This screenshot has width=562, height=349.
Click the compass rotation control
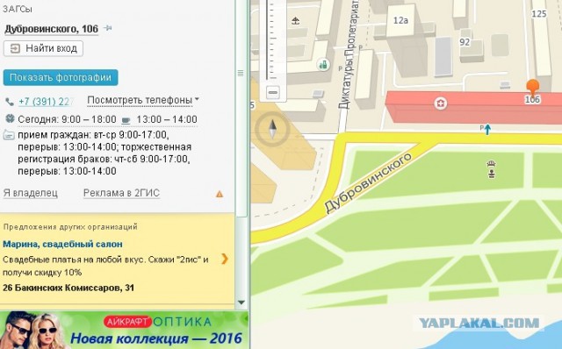(272, 129)
